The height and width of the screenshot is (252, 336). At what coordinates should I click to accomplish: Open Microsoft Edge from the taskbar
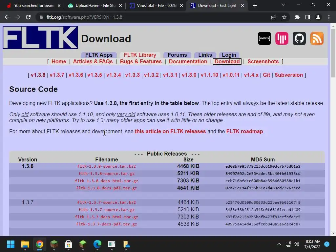pyautogui.click(x=97, y=244)
